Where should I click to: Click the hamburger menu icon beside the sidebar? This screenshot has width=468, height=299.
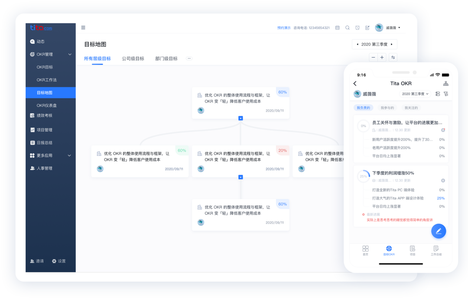pyautogui.click(x=83, y=27)
